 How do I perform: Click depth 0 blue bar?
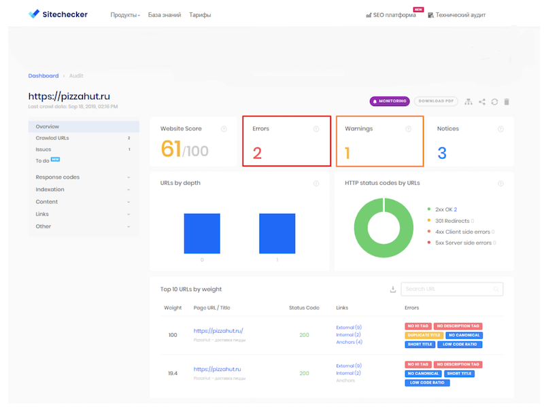coord(202,233)
